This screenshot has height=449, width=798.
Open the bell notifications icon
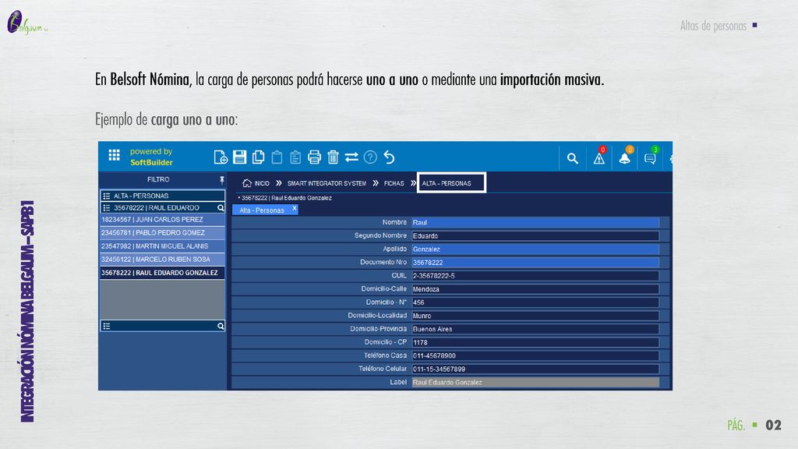tap(624, 157)
